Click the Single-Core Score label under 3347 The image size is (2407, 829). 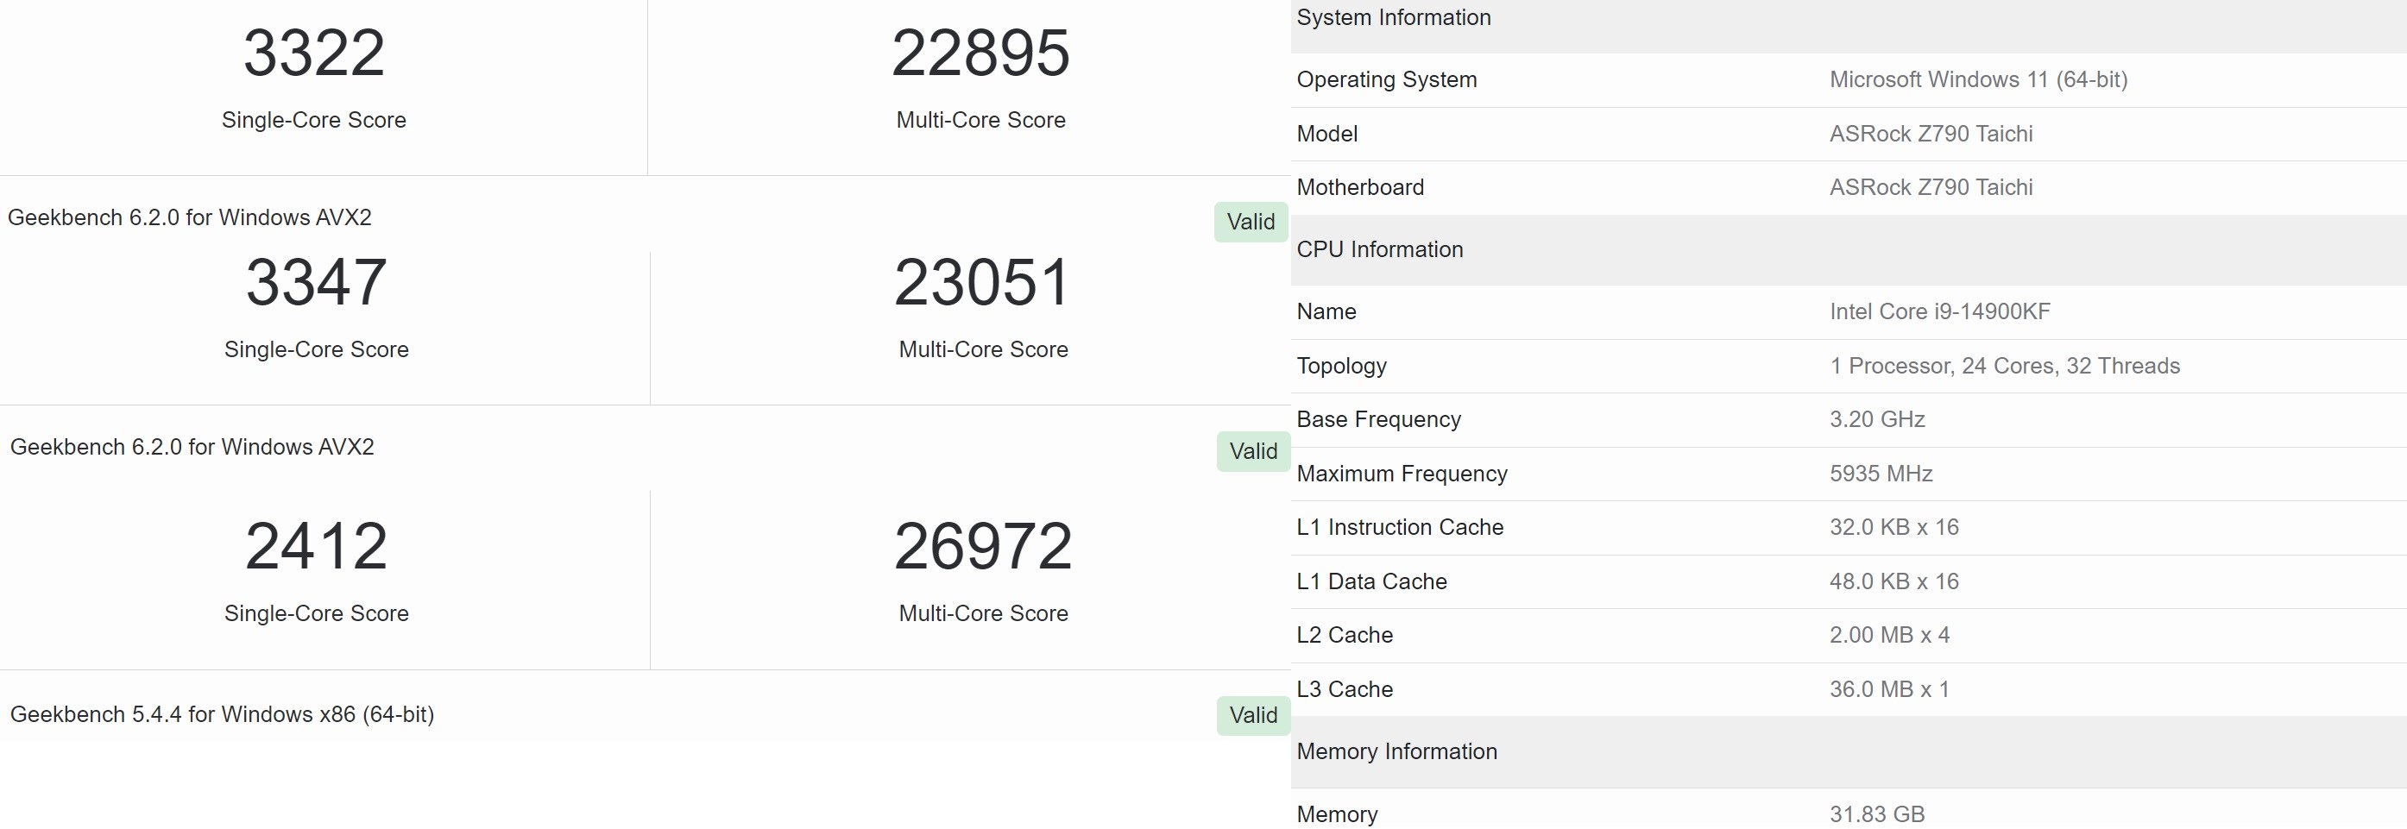tap(317, 349)
